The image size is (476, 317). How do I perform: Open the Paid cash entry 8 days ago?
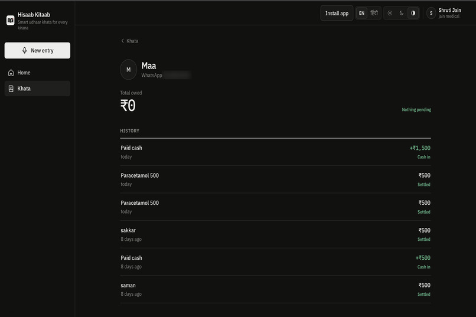275,262
